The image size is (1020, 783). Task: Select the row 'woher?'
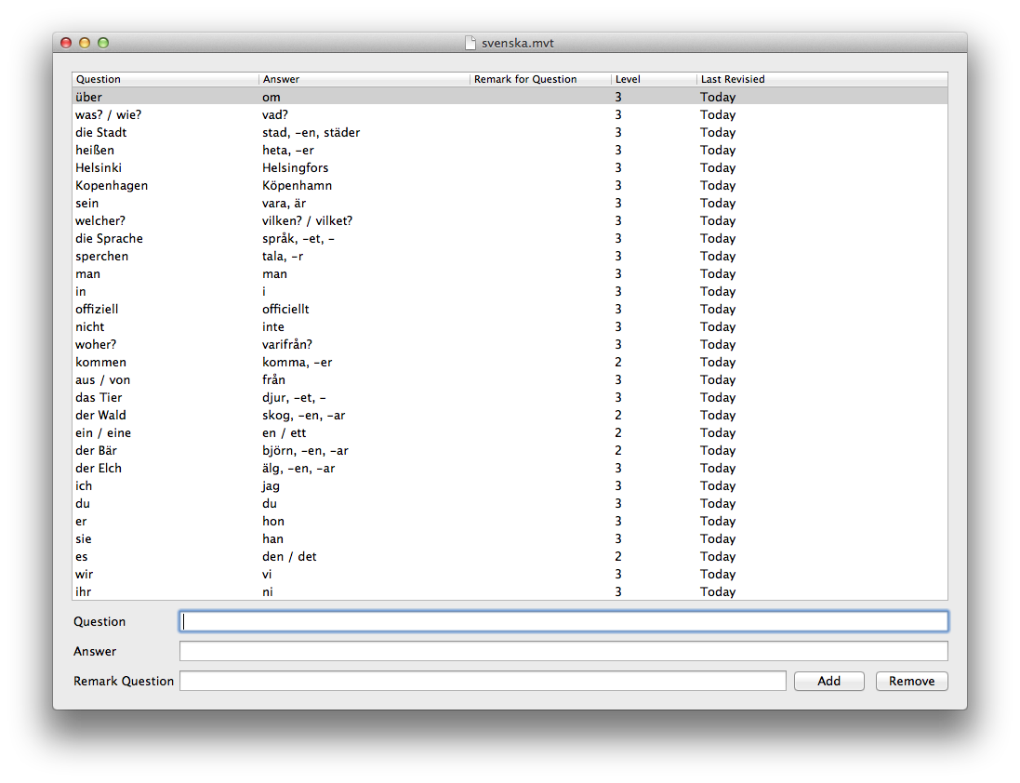pos(510,344)
